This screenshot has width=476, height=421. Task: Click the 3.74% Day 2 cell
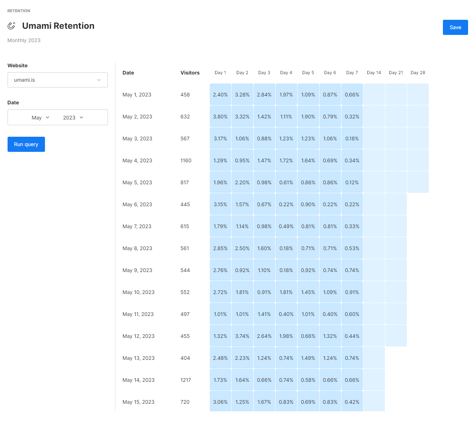(x=242, y=336)
